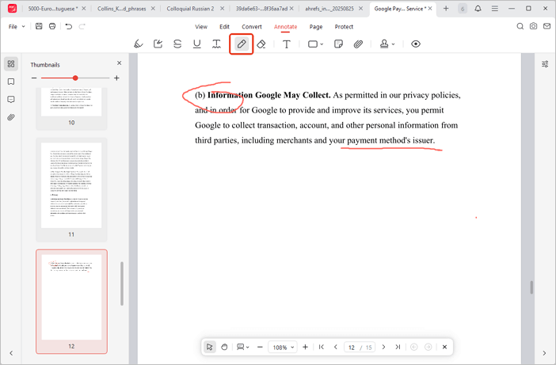Screen dimensions: 556x365
Task: Undo the last action
Action: point(69,26)
